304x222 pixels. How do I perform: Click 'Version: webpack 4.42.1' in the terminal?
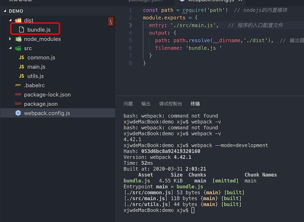tap(157, 157)
